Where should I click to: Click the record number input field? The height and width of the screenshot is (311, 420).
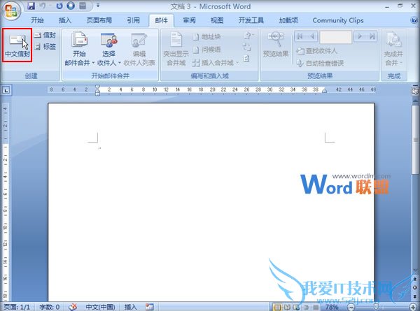pos(335,36)
